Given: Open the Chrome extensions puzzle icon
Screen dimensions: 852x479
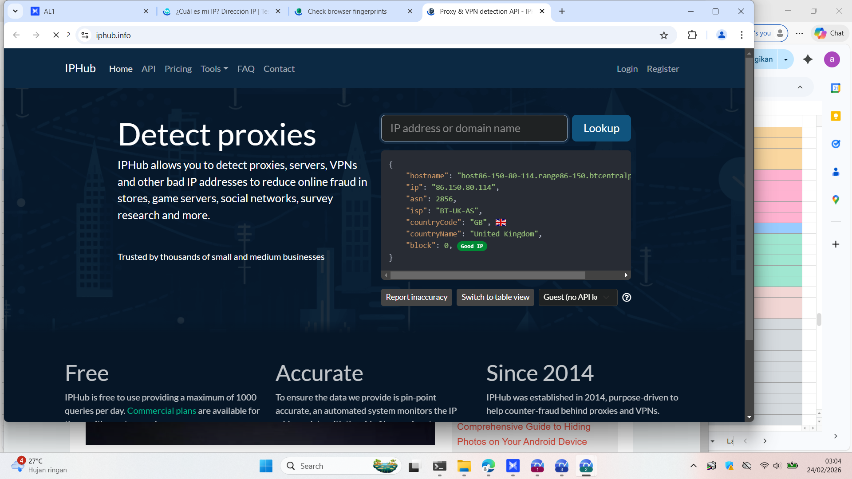Looking at the screenshot, I should click(x=692, y=35).
